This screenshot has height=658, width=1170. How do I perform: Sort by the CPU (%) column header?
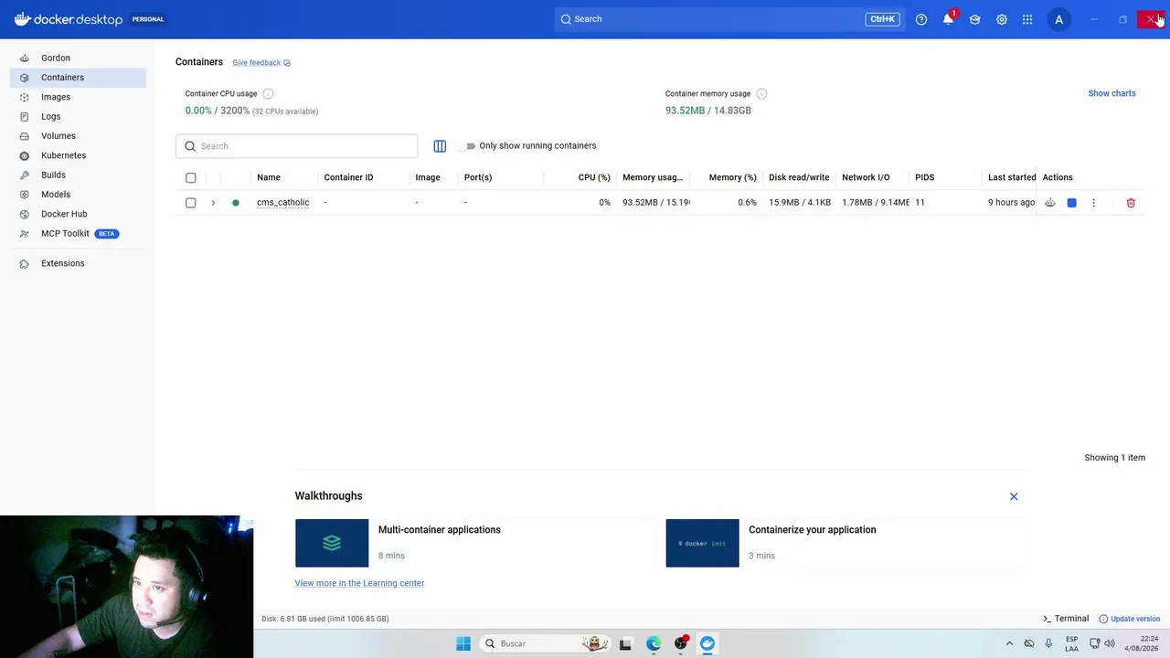tap(594, 177)
